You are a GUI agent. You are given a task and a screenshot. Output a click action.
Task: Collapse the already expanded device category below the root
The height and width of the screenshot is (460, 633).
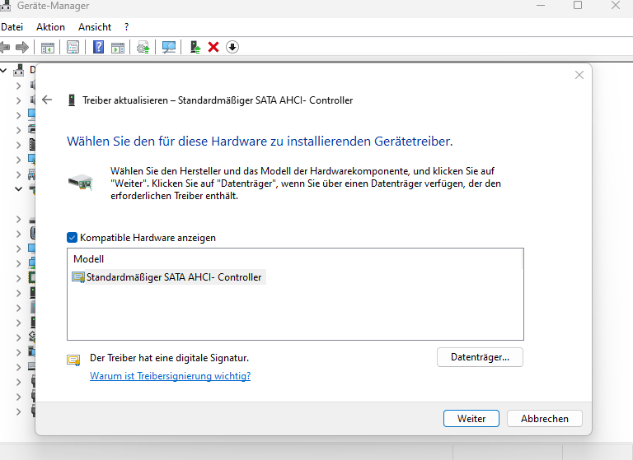[x=18, y=188]
